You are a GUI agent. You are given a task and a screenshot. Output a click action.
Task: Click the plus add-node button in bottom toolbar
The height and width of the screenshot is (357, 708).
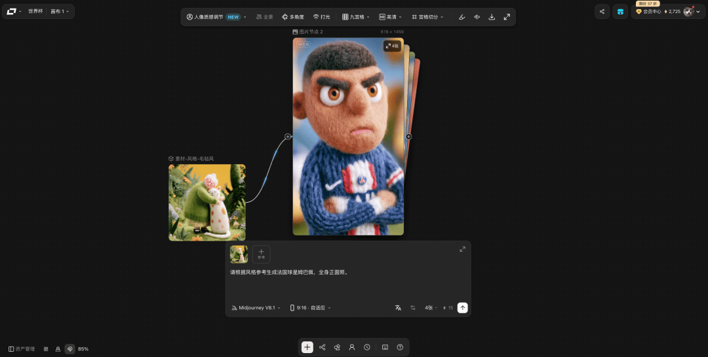(x=307, y=347)
